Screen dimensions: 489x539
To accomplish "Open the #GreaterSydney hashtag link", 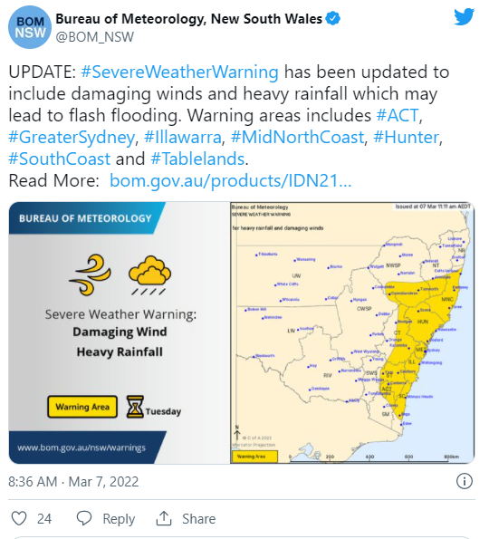I will pyautogui.click(x=72, y=138).
